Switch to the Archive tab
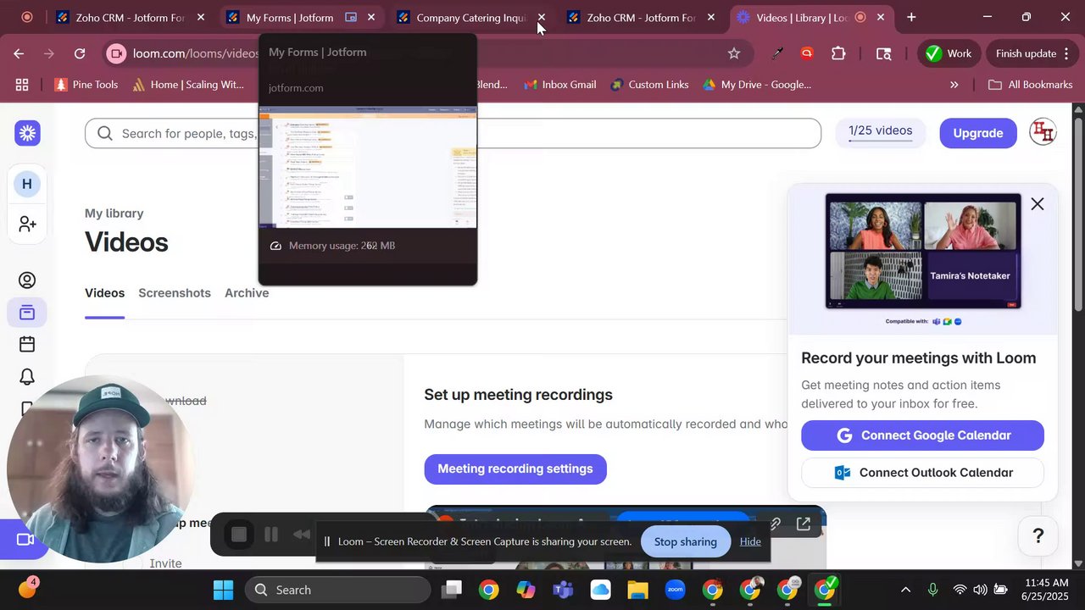 (x=247, y=293)
